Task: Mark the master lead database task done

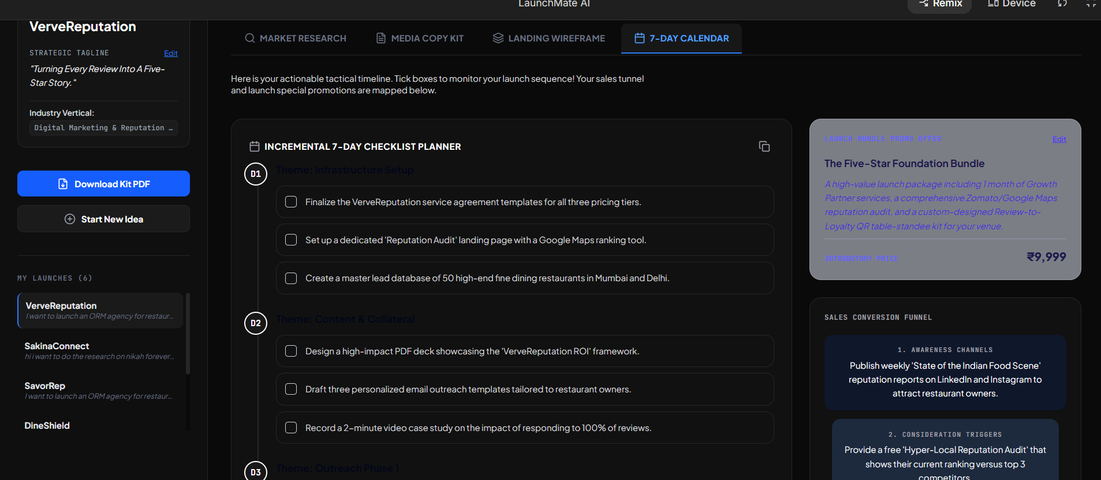Action: [x=291, y=278]
